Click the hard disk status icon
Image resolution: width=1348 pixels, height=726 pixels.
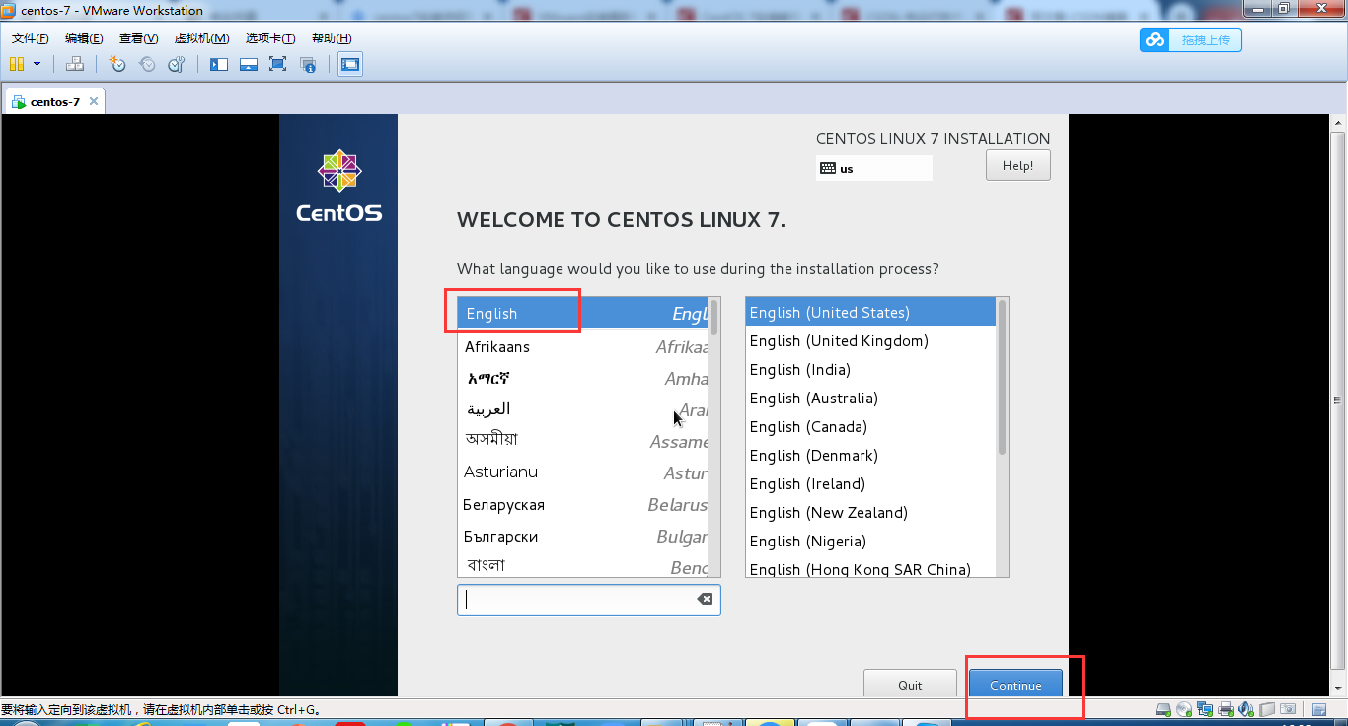click(x=1163, y=709)
